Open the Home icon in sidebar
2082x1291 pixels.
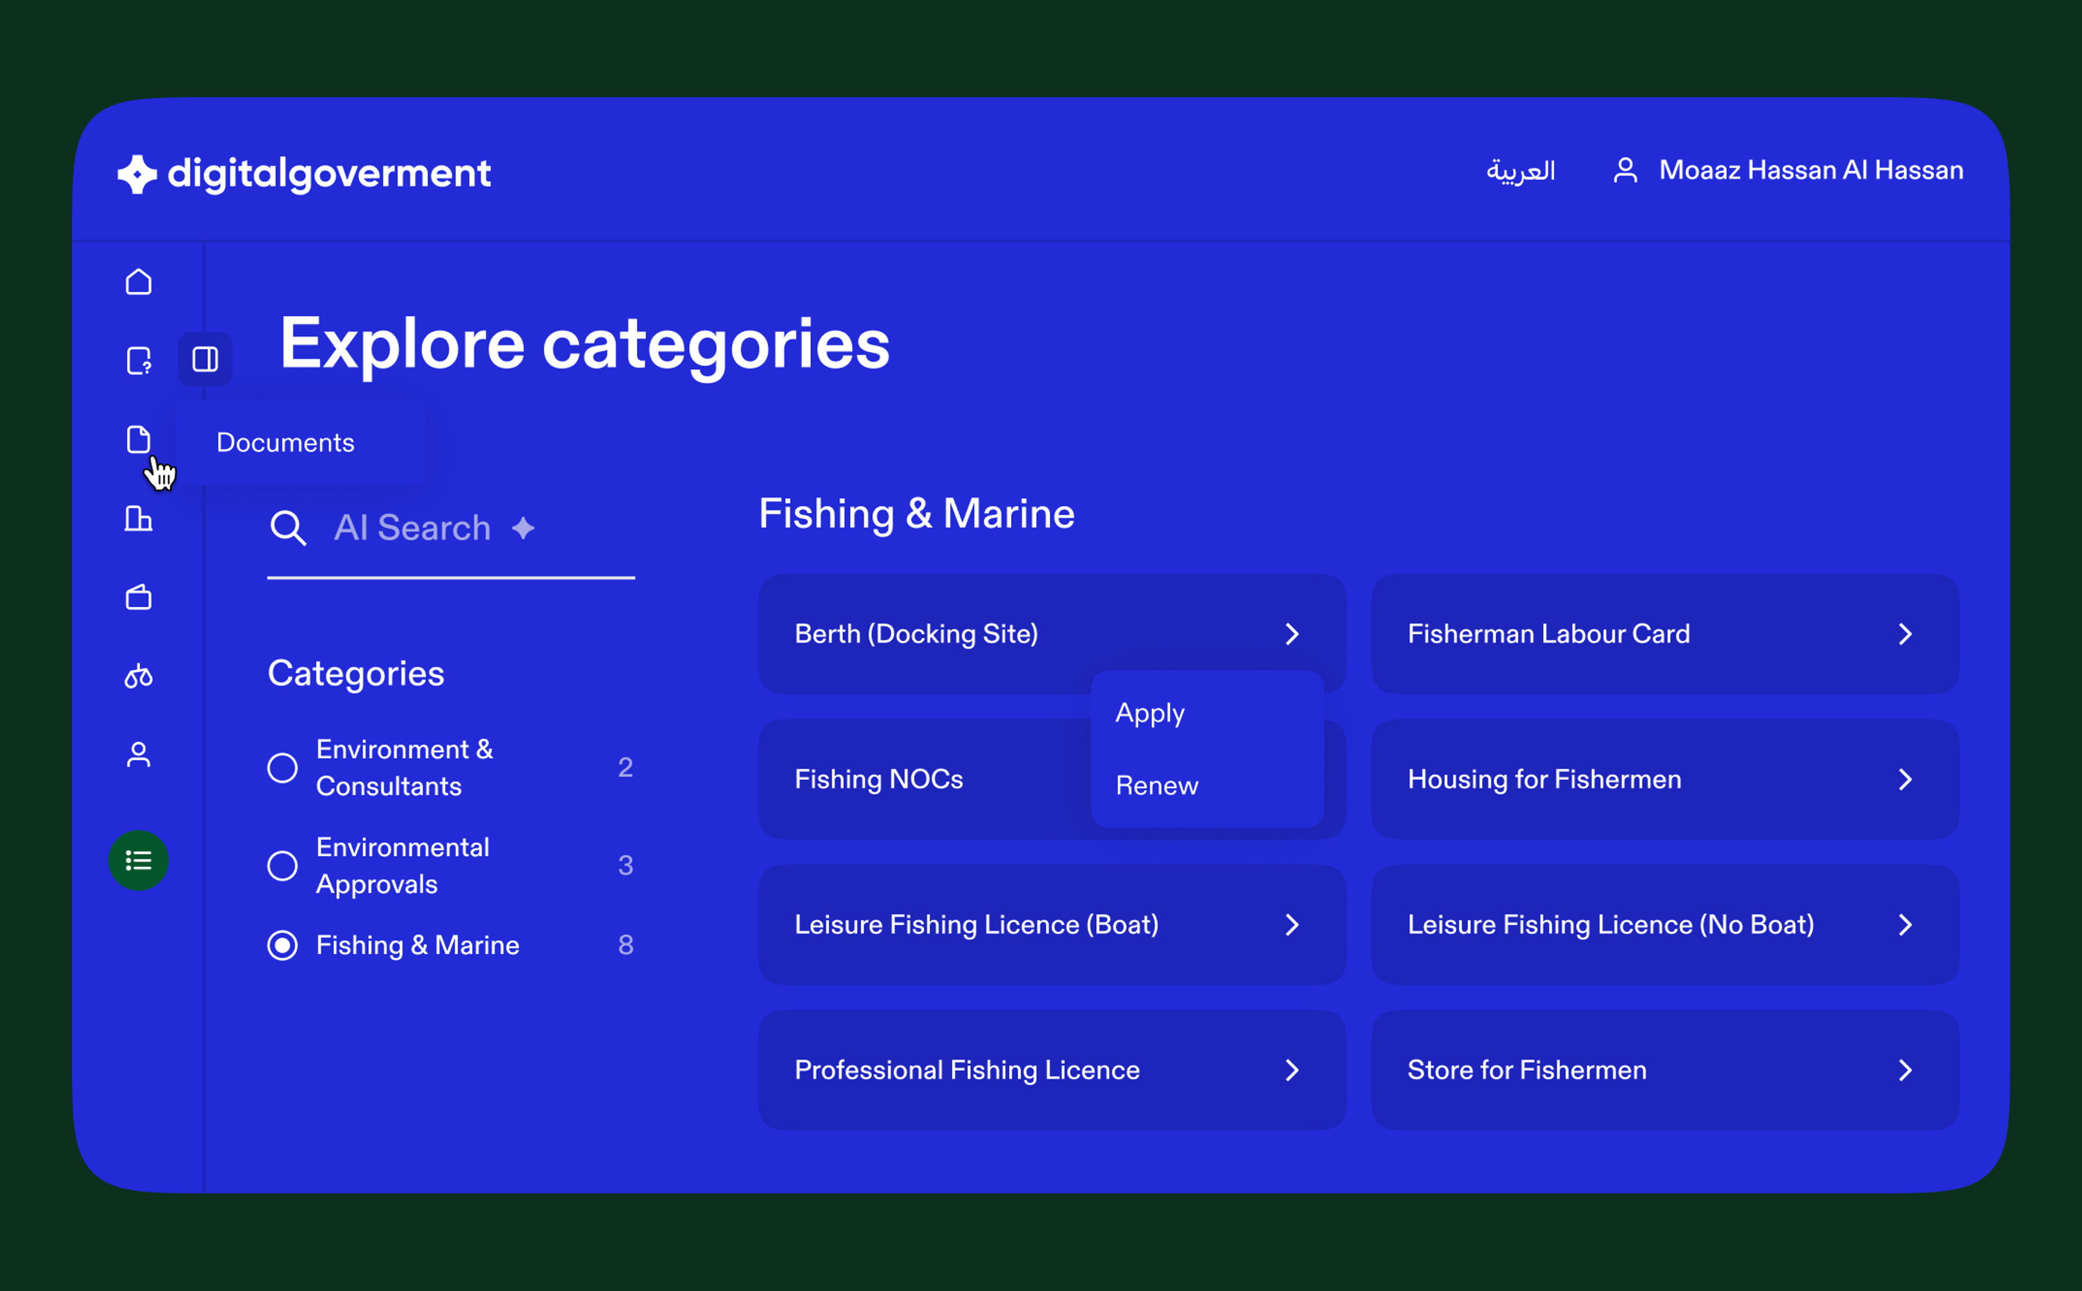(138, 282)
